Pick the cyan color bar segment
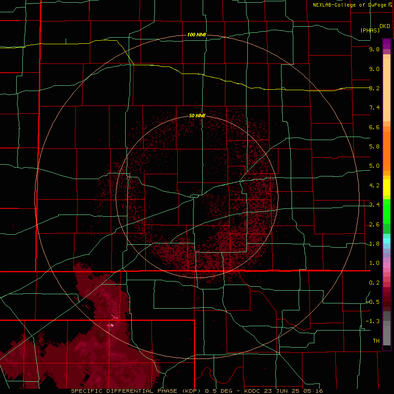The width and height of the screenshot is (394, 394). click(x=387, y=241)
